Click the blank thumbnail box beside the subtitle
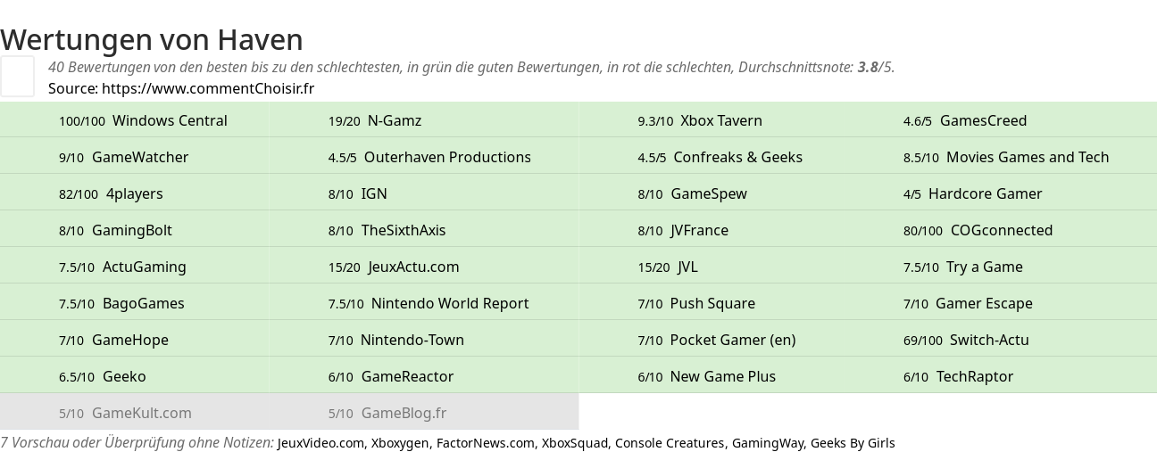This screenshot has height=452, width=1157. [17, 76]
